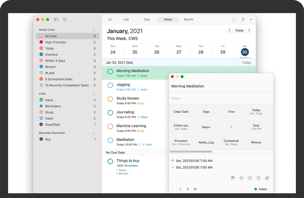Complete the Things to buy task
Viewport: 304px width, 198px height.
pos(110,161)
